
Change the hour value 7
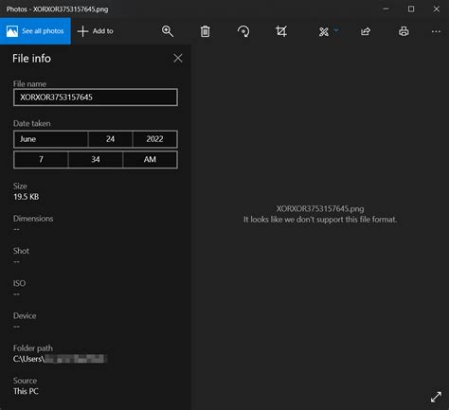[x=41, y=159]
